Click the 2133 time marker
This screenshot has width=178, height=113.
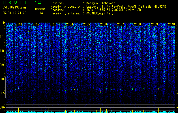tap(53, 24)
